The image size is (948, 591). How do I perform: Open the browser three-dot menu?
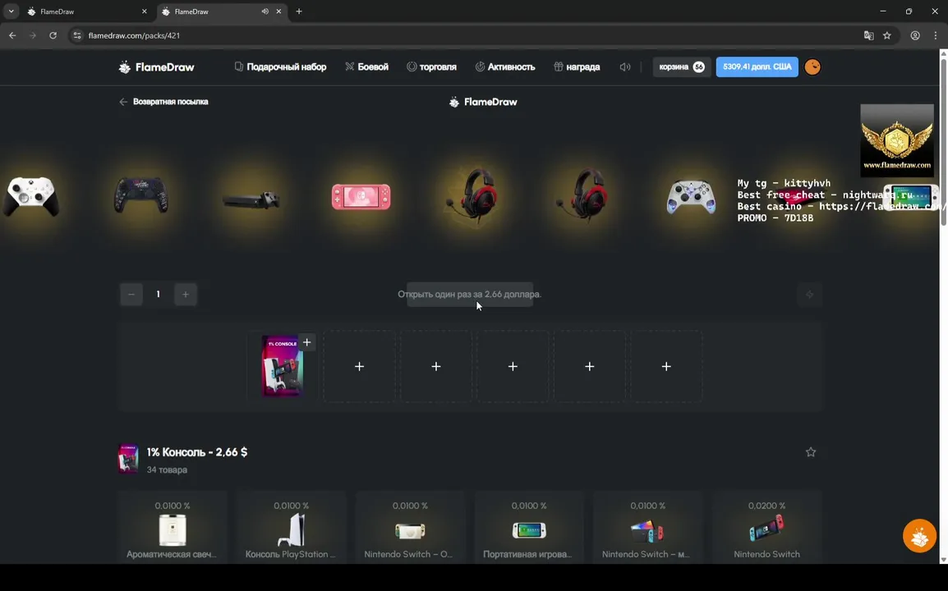click(x=936, y=35)
